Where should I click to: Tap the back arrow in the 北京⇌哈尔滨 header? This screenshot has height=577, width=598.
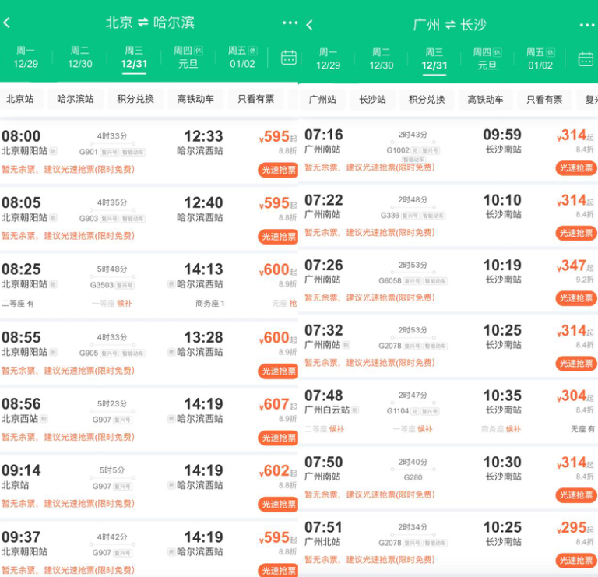click(x=7, y=23)
